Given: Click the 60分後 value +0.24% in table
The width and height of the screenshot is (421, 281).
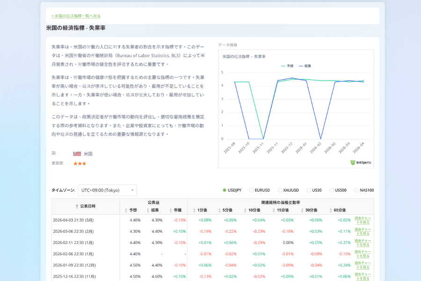Looking at the screenshot, I should point(344,266).
